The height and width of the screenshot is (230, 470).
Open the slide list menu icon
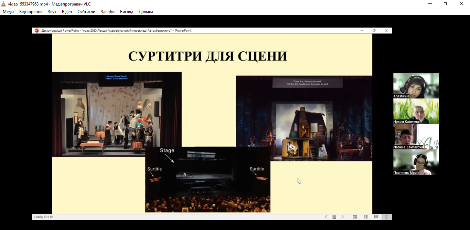pos(334,217)
